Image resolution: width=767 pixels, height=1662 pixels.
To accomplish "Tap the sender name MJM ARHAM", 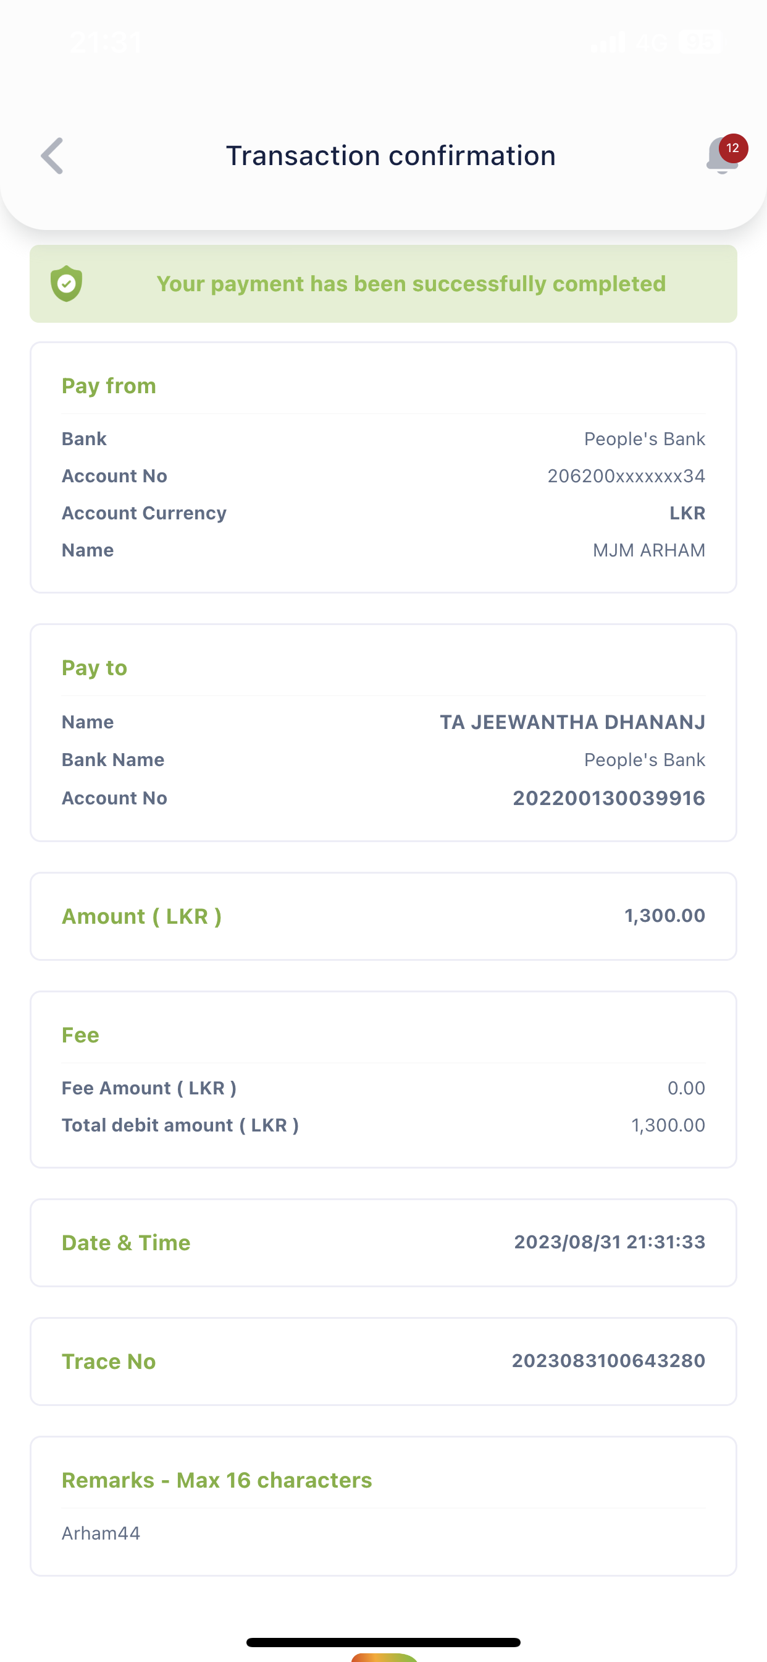I will point(648,550).
